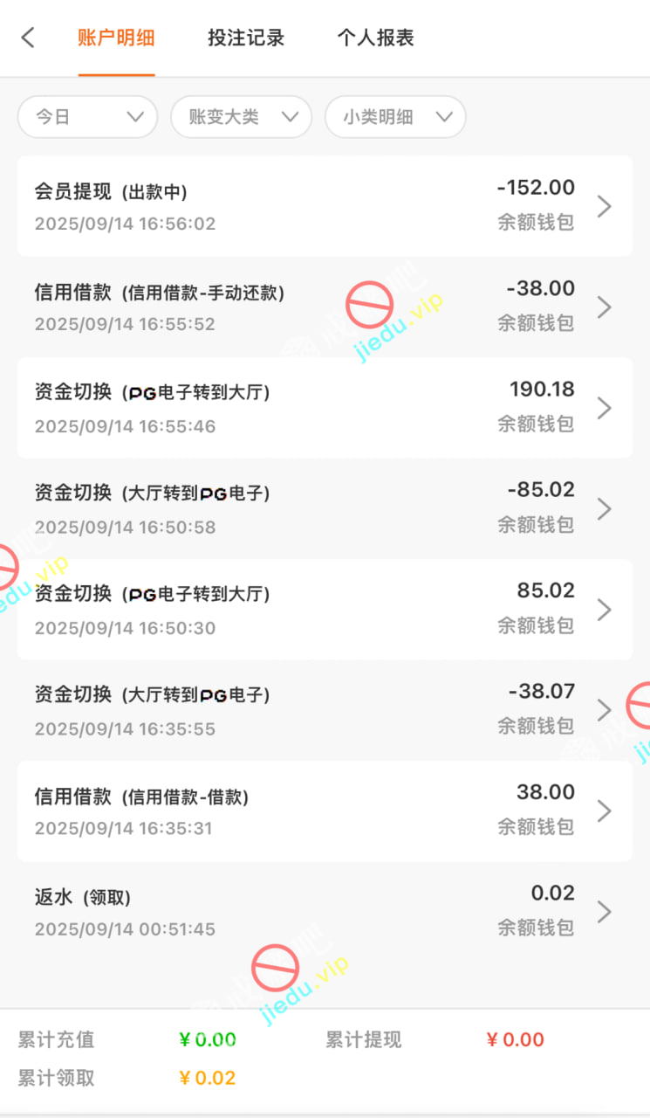This screenshot has height=1118, width=650.
Task: Tap the 累计领取 ¥0.02 amount
Action: pos(208,1078)
